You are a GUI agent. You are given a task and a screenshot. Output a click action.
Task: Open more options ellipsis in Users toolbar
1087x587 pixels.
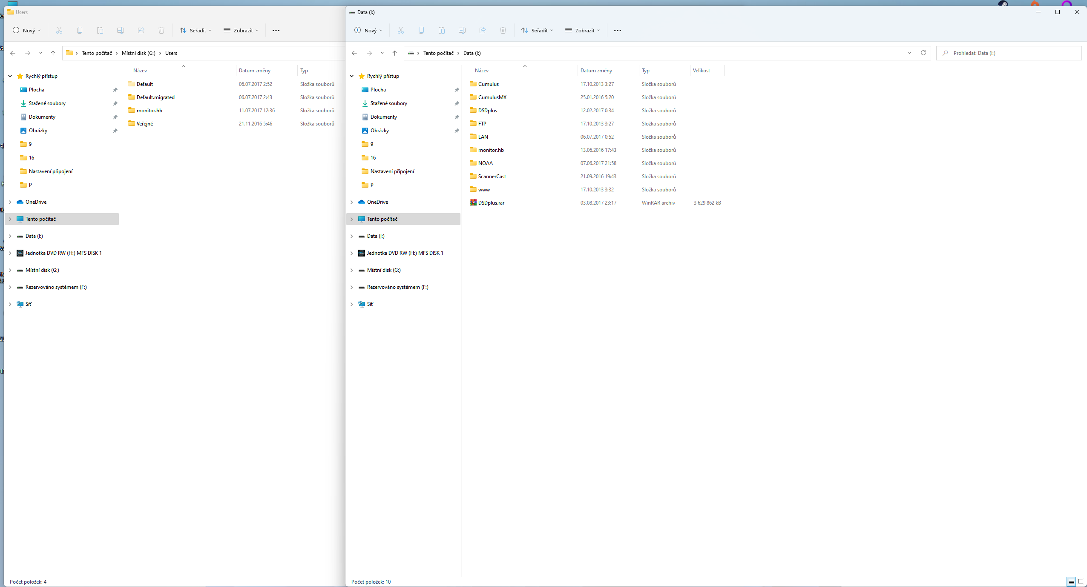pyautogui.click(x=276, y=30)
